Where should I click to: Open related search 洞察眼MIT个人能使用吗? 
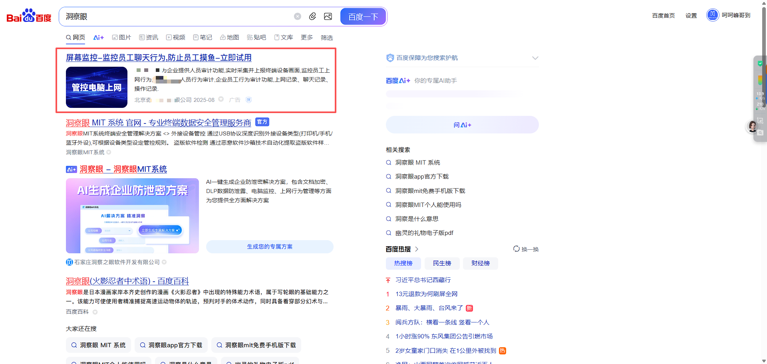(x=428, y=205)
